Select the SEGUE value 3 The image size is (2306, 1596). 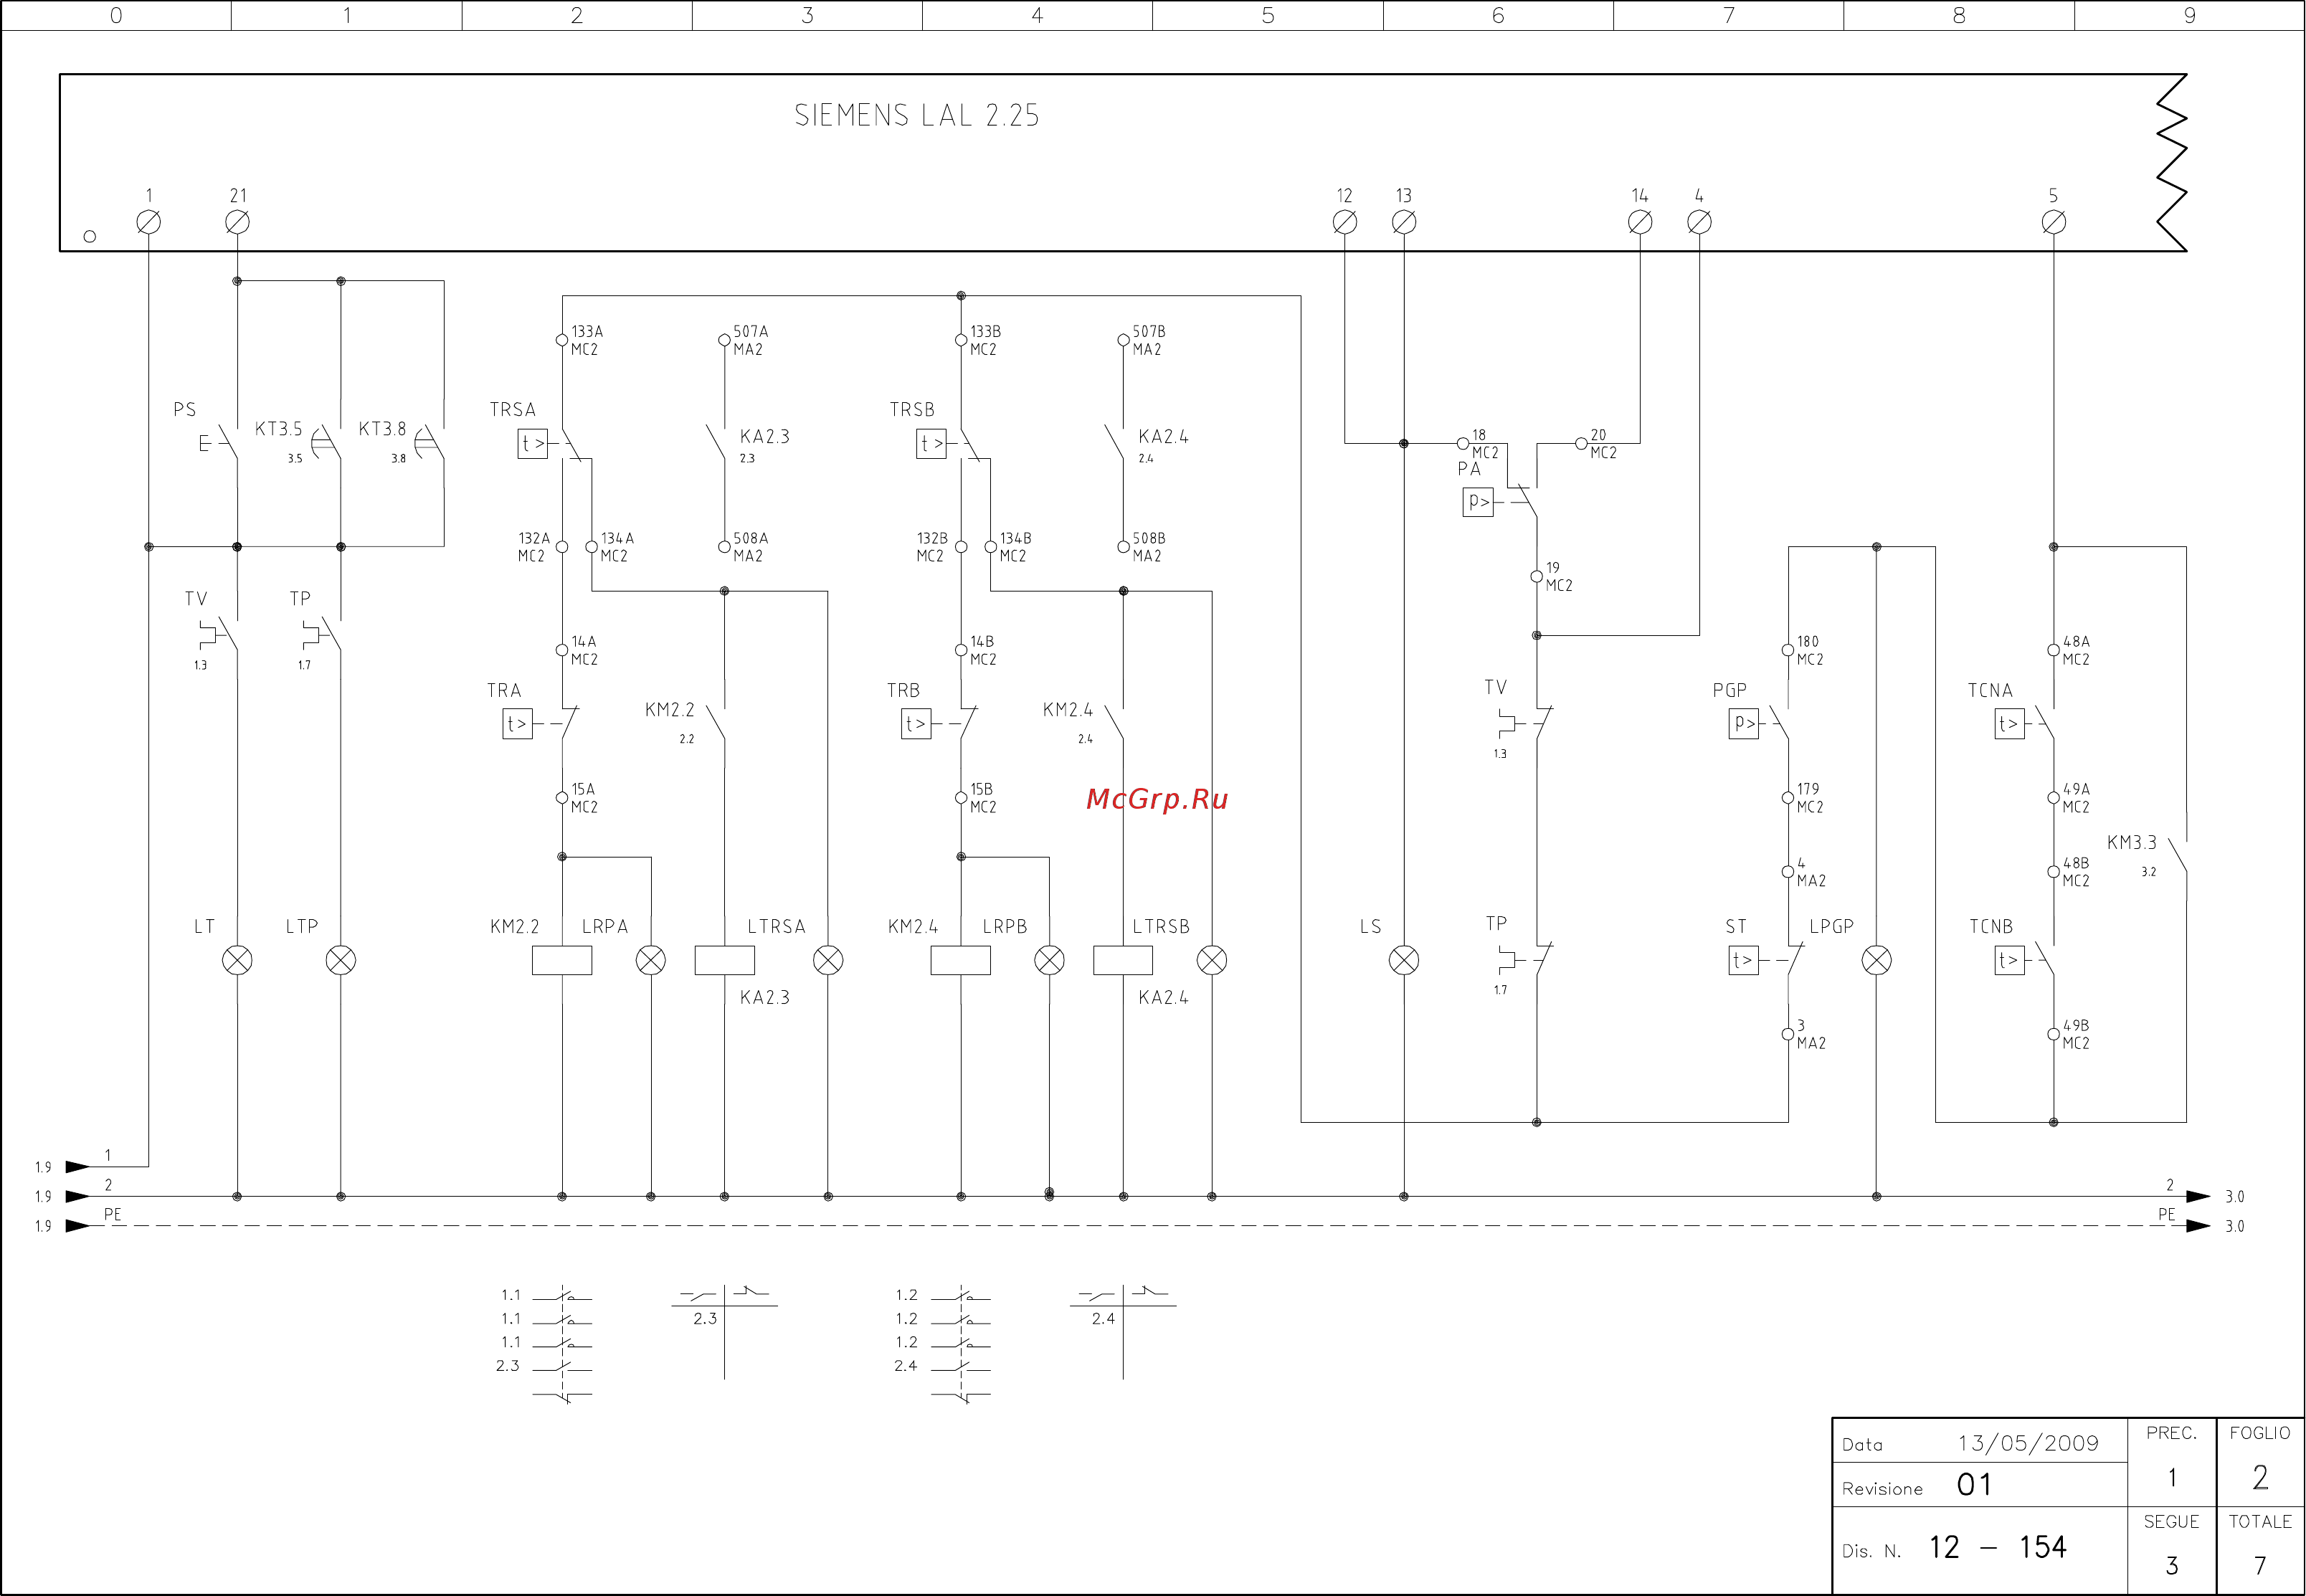pos(2172,1565)
